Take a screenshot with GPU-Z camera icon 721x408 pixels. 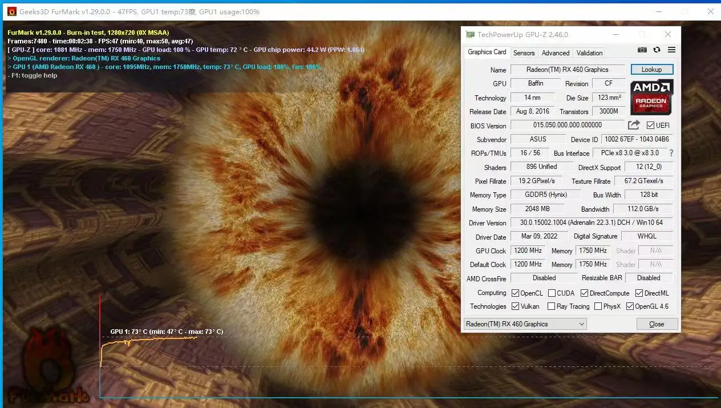point(642,50)
